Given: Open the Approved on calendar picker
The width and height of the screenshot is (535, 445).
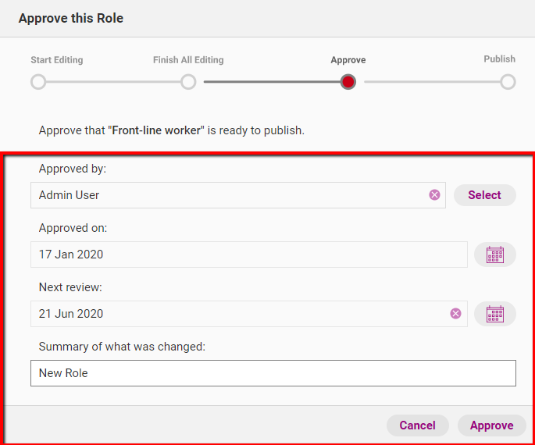Looking at the screenshot, I should (494, 255).
